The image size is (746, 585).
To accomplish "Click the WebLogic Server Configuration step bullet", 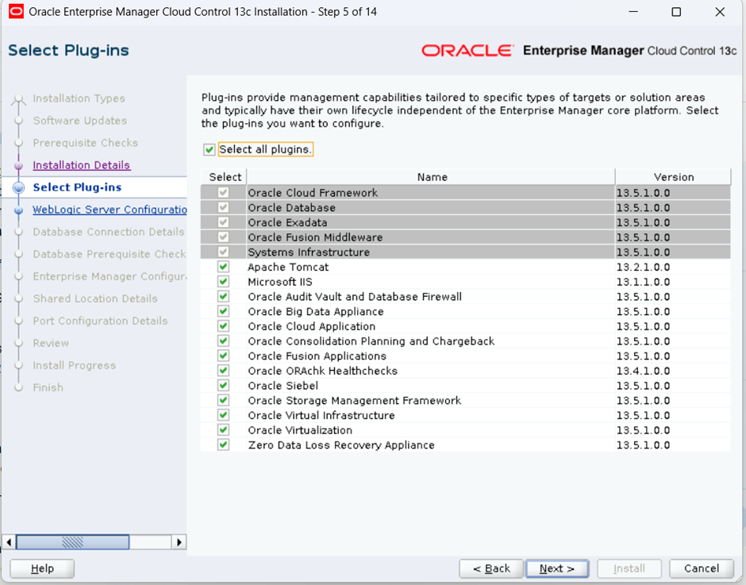I will point(18,210).
